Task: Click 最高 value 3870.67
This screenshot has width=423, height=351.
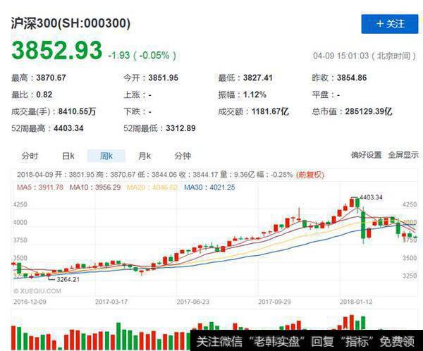Action: tap(51, 78)
